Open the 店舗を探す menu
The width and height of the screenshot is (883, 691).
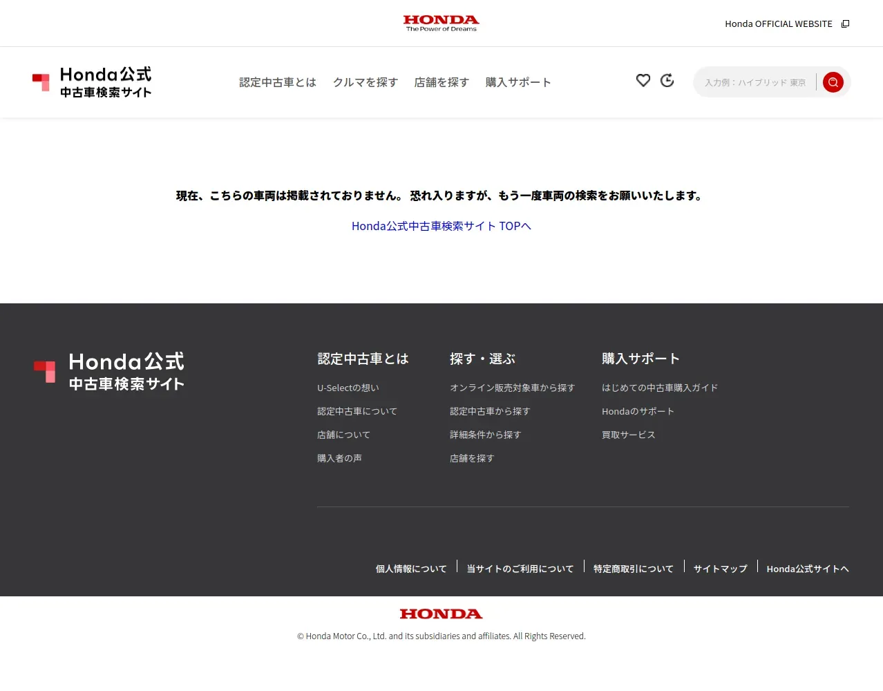coord(441,82)
